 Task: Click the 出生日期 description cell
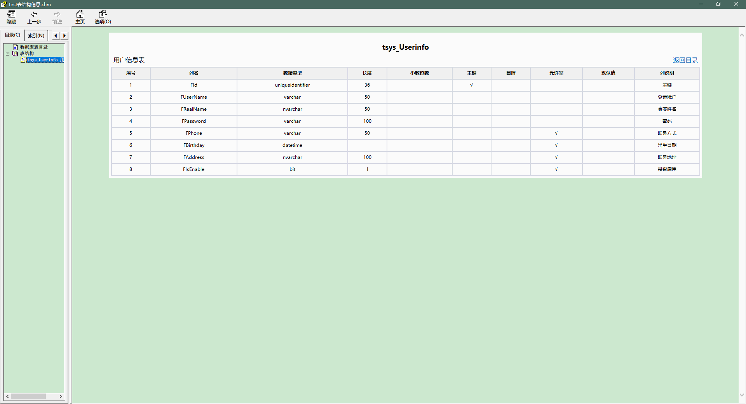coord(667,145)
